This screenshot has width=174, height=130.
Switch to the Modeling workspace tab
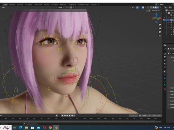(12, 5)
